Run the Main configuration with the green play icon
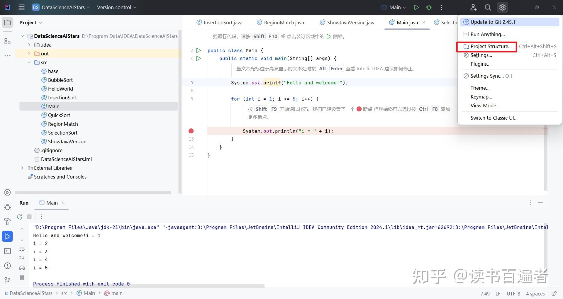Image resolution: width=563 pixels, height=299 pixels. (416, 7)
